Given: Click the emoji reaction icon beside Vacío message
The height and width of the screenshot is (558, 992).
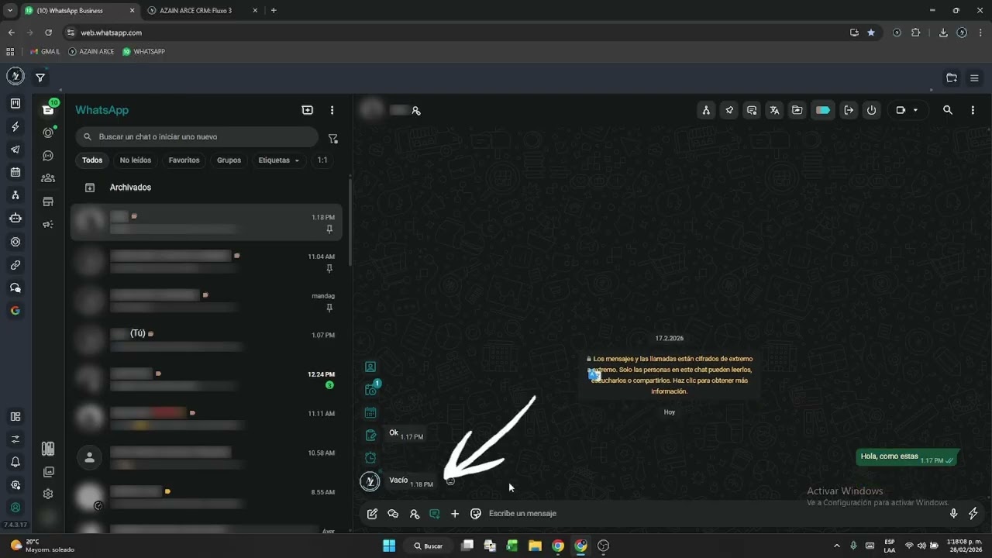Looking at the screenshot, I should click(450, 481).
